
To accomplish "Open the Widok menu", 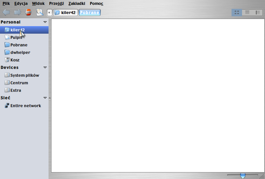I will 38,4.
